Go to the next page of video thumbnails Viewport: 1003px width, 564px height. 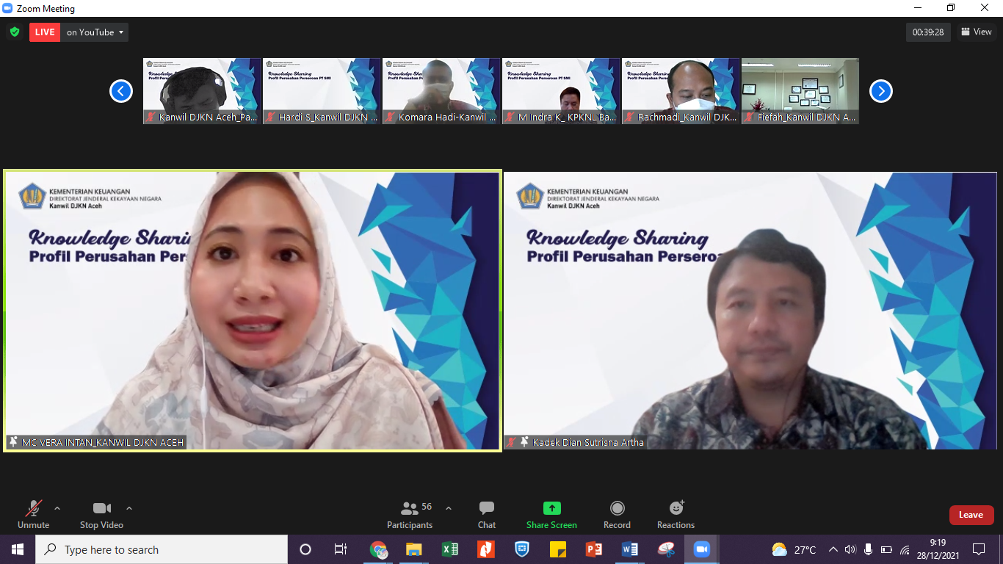(880, 91)
